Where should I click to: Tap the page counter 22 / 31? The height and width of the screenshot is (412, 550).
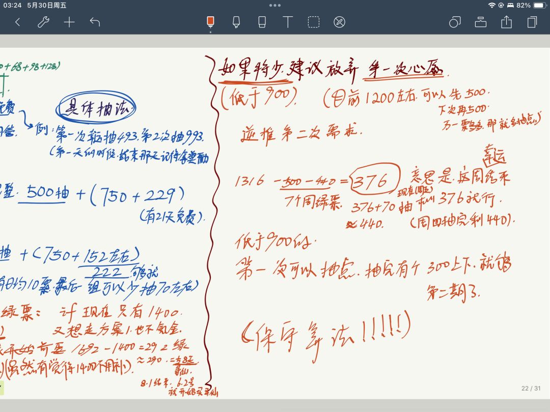pyautogui.click(x=531, y=388)
